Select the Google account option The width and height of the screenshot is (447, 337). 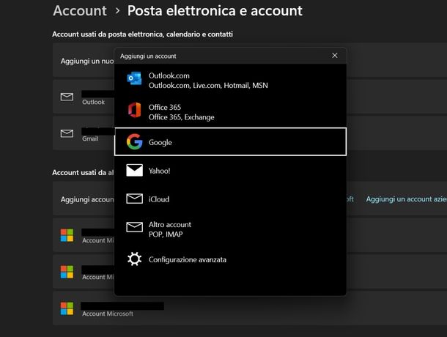click(230, 141)
